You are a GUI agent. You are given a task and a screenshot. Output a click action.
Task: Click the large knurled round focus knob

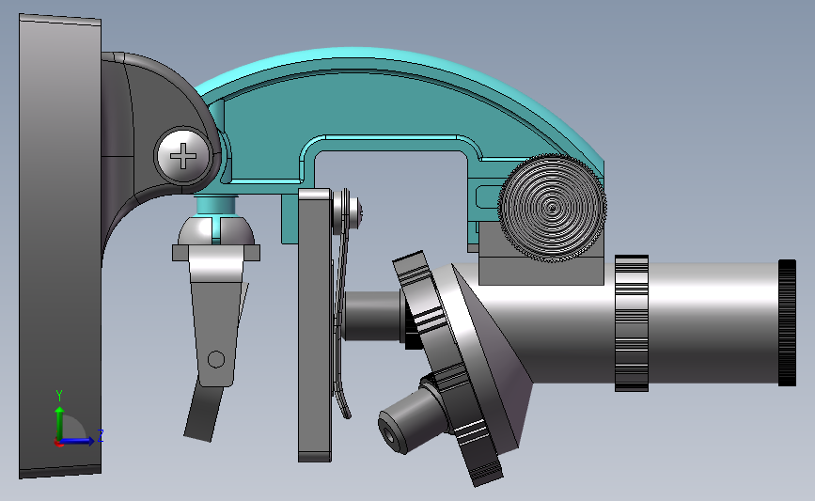pyautogui.click(x=552, y=208)
